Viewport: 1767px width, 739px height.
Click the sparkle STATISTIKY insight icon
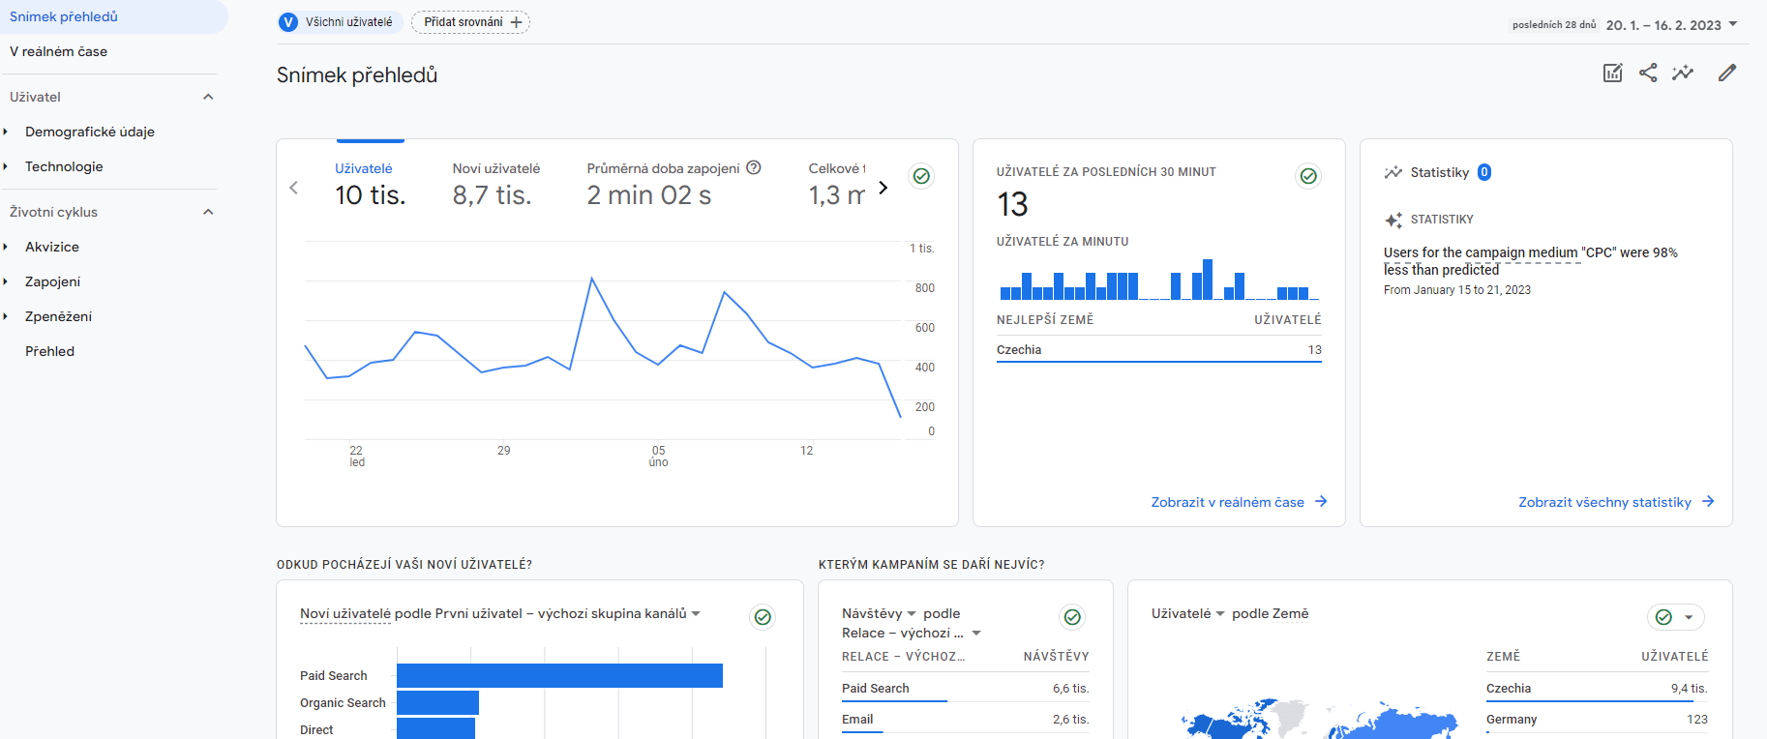click(x=1393, y=221)
